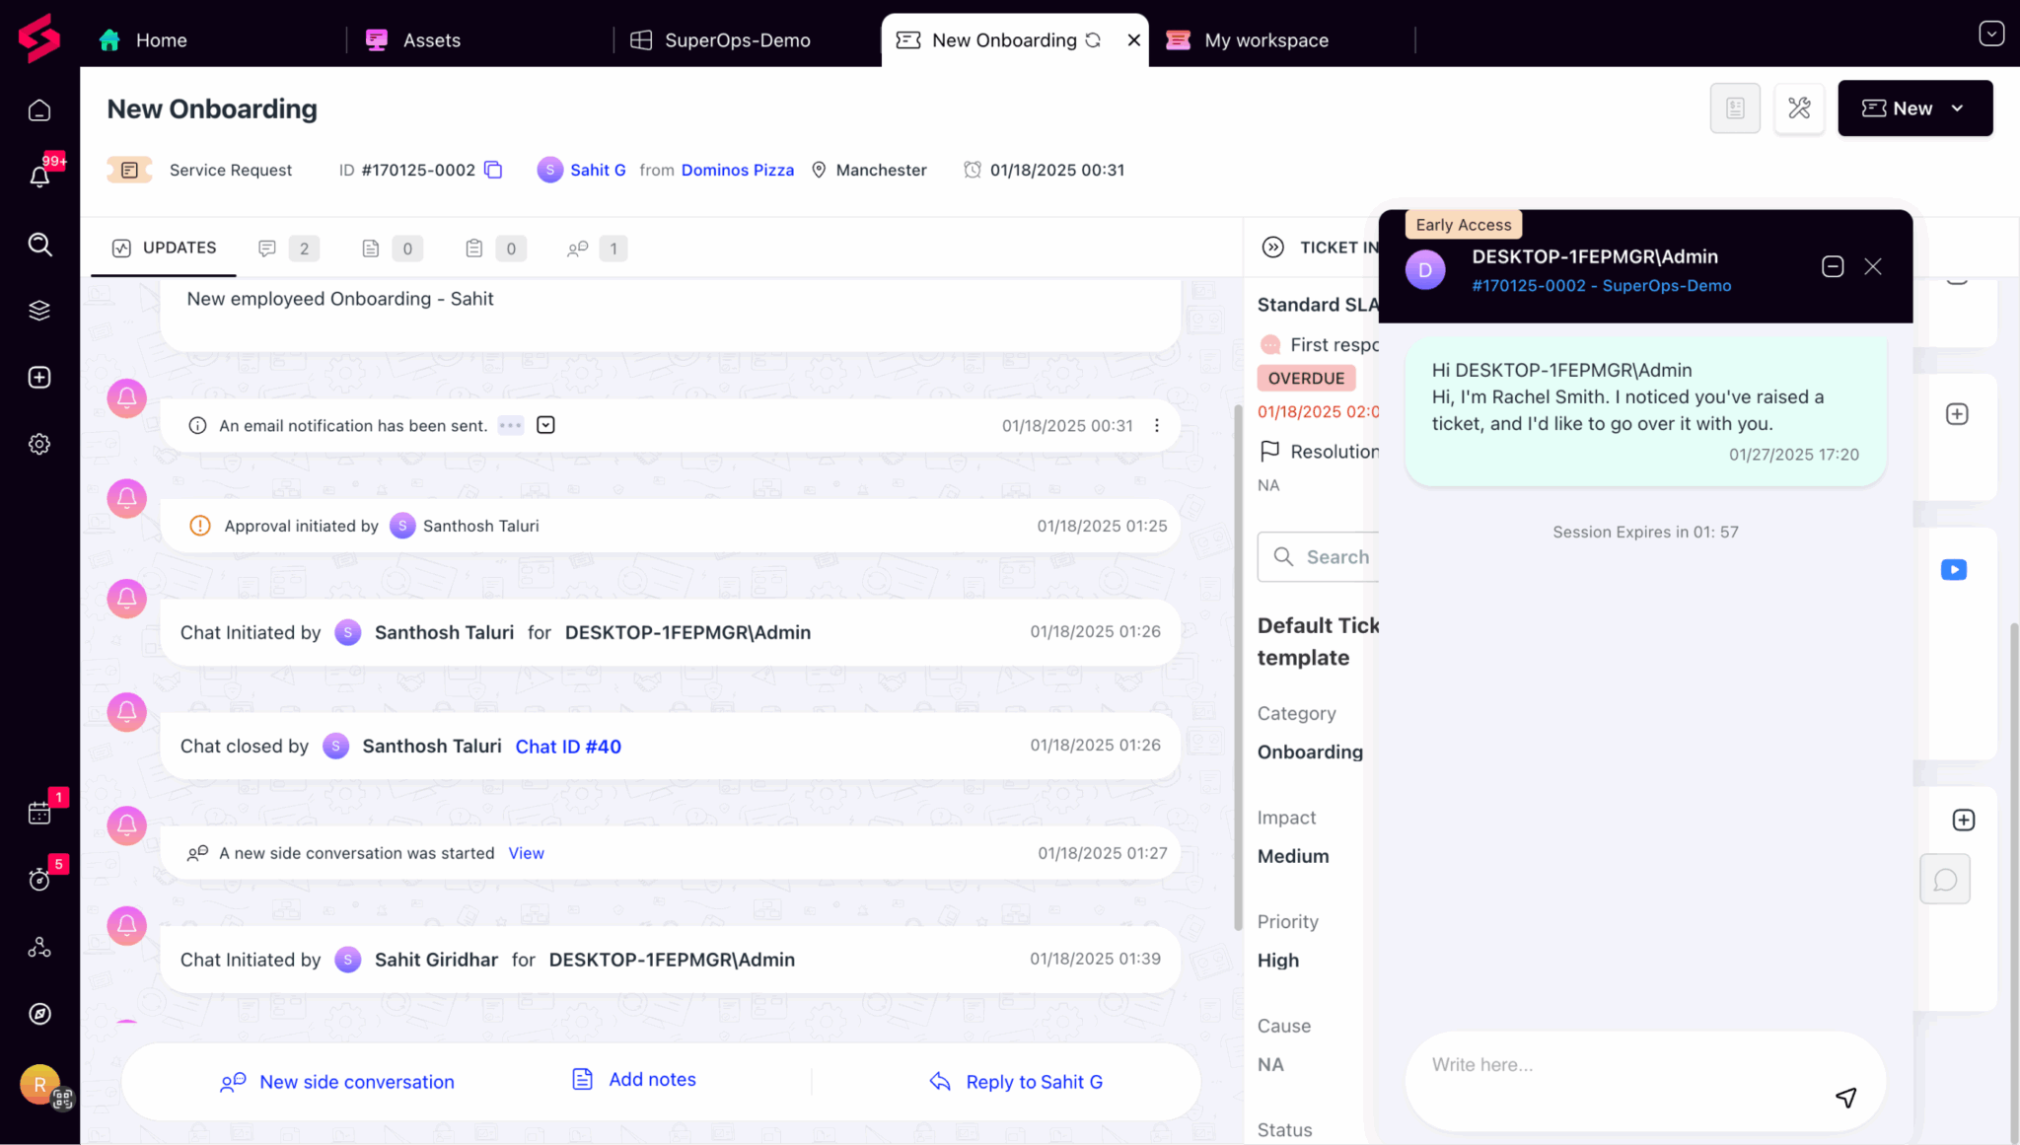Image resolution: width=2020 pixels, height=1145 pixels.
Task: Click the send message arrow icon
Action: click(x=1845, y=1097)
